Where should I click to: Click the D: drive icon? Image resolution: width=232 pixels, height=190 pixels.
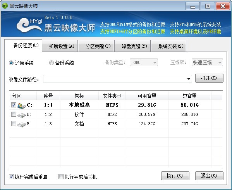(22, 115)
